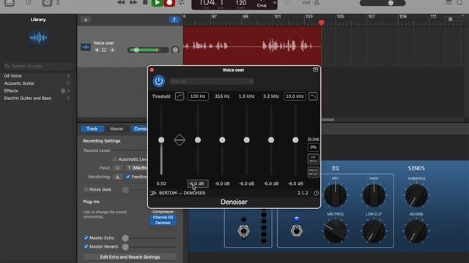Click Edit Echo and Reverb Settings button
Viewport: 469px width, 263px height.
point(130,256)
